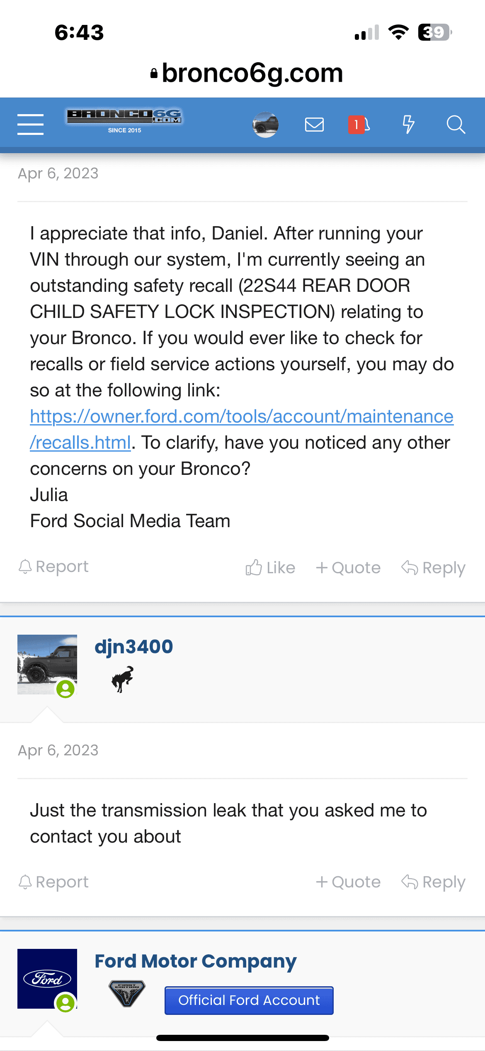This screenshot has height=1051, width=485.
Task: Quote the safety recall post
Action: (348, 567)
